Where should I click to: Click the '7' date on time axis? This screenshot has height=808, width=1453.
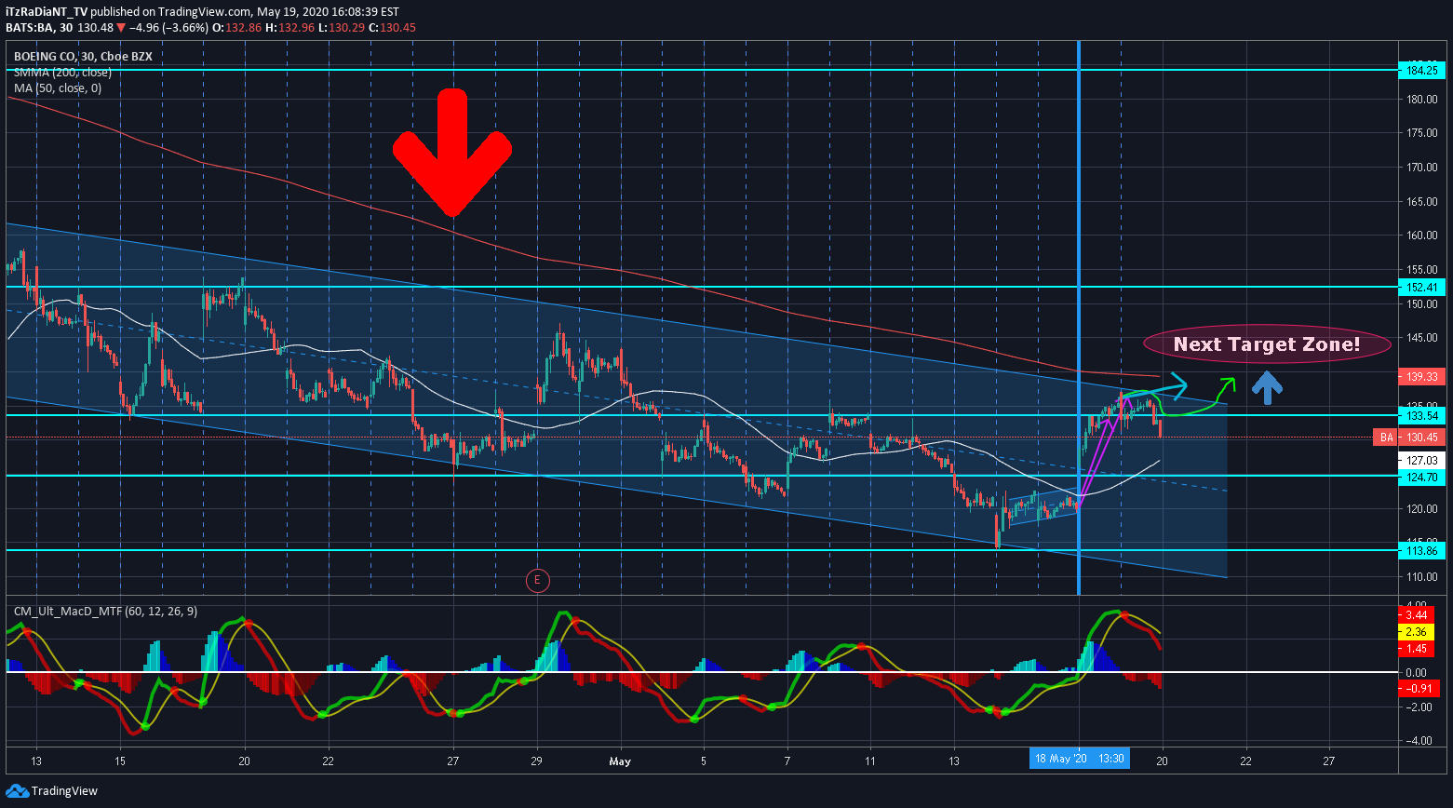[787, 761]
